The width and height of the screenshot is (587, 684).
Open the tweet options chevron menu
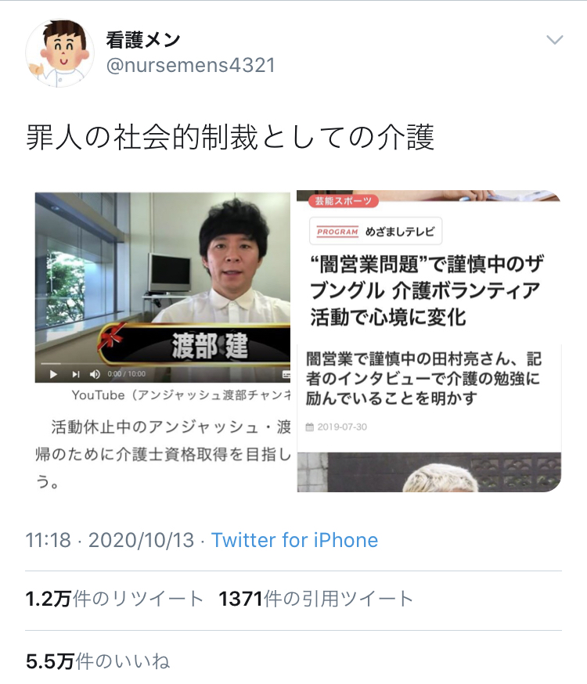coord(555,40)
